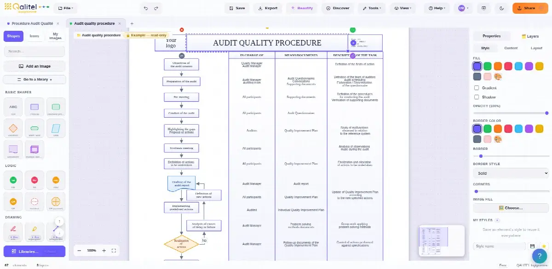Image resolution: width=552 pixels, height=269 pixels.
Task: Open the blue help question bubble
Action: [x=539, y=256]
